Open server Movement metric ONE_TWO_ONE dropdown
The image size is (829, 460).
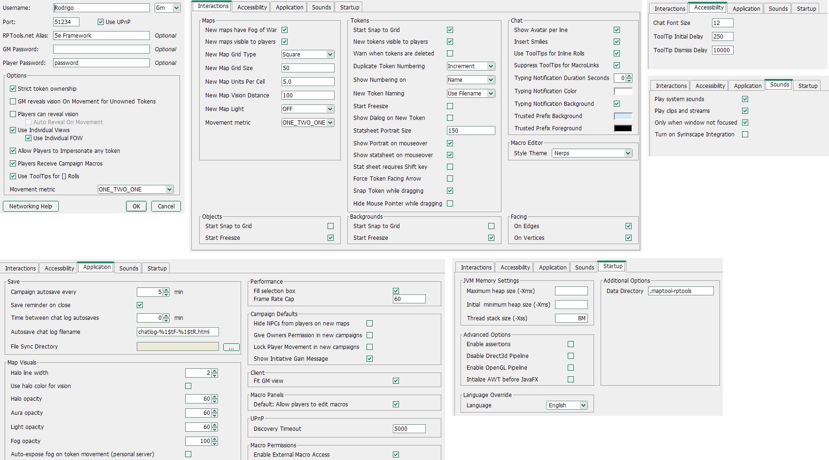[x=136, y=190]
